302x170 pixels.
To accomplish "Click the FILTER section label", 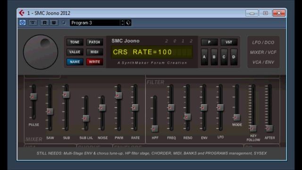I will pos(155,82).
